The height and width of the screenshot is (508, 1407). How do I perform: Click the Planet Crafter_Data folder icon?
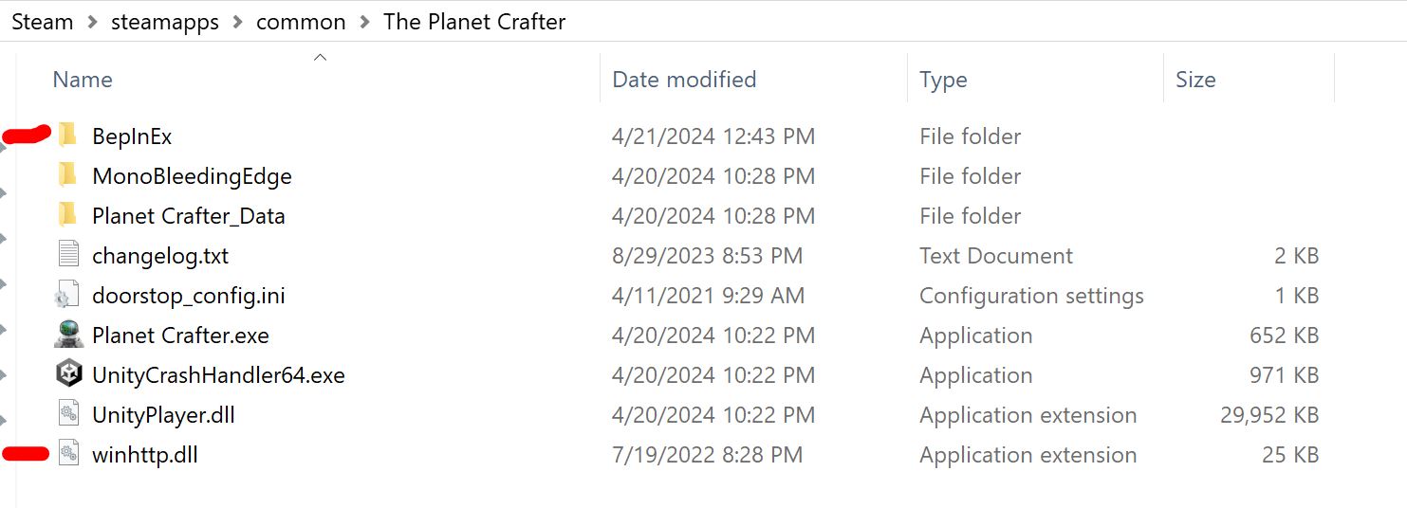[67, 215]
